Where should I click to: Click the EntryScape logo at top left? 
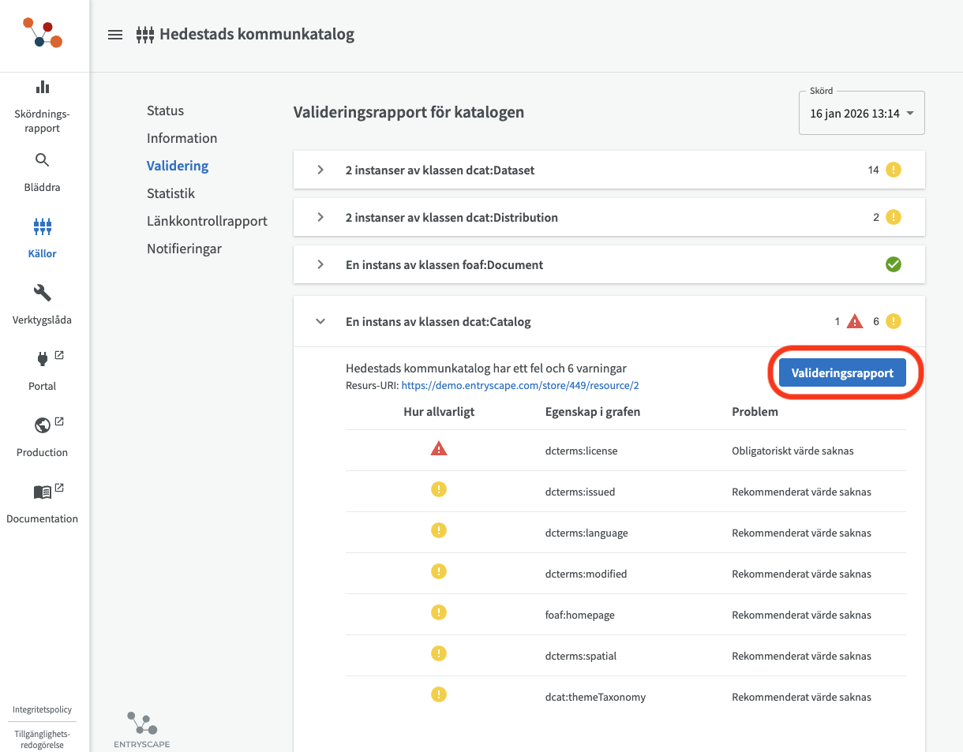(43, 32)
